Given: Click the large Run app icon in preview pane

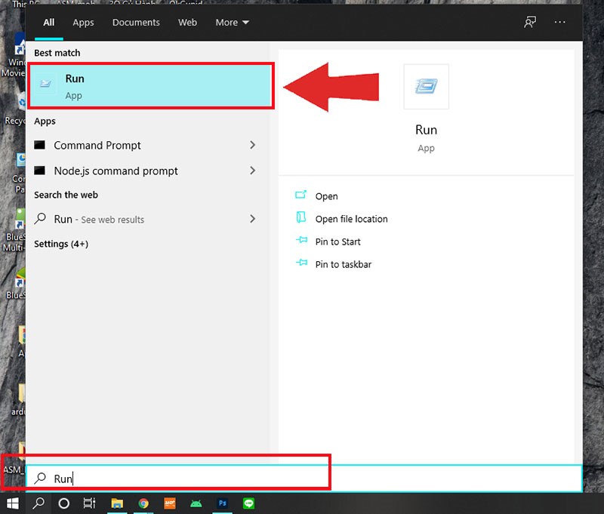Looking at the screenshot, I should click(426, 86).
